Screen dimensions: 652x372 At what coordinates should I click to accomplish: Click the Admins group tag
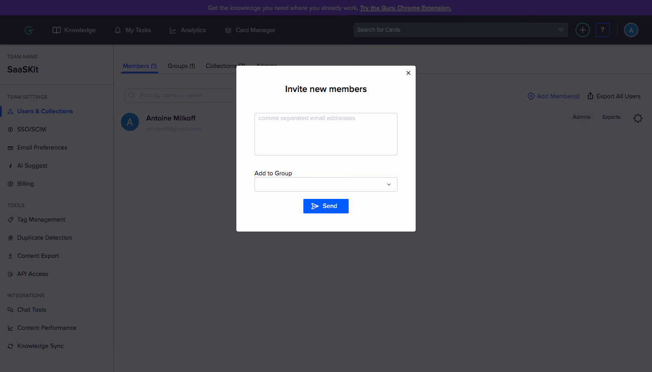pyautogui.click(x=582, y=117)
